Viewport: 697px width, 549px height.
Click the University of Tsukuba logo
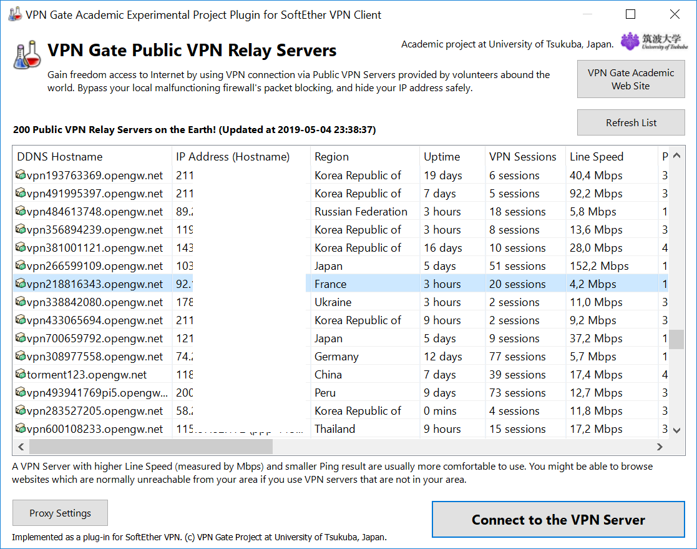[x=654, y=41]
